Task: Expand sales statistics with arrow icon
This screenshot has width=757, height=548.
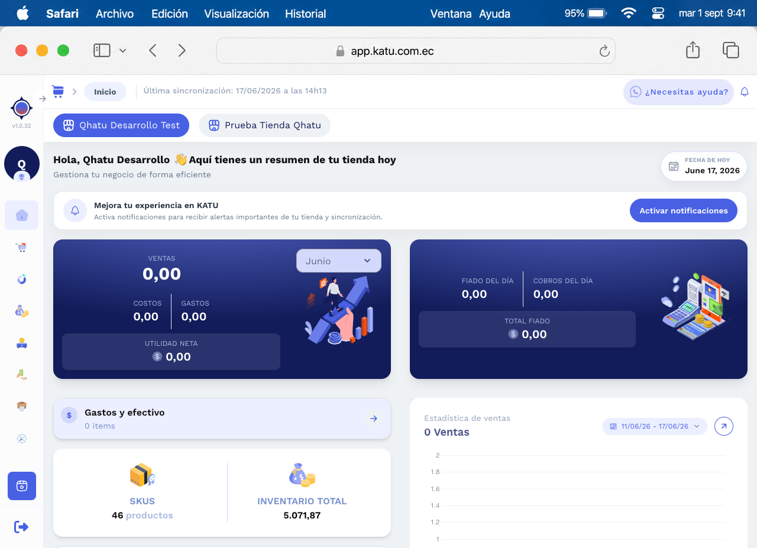Action: click(x=724, y=426)
